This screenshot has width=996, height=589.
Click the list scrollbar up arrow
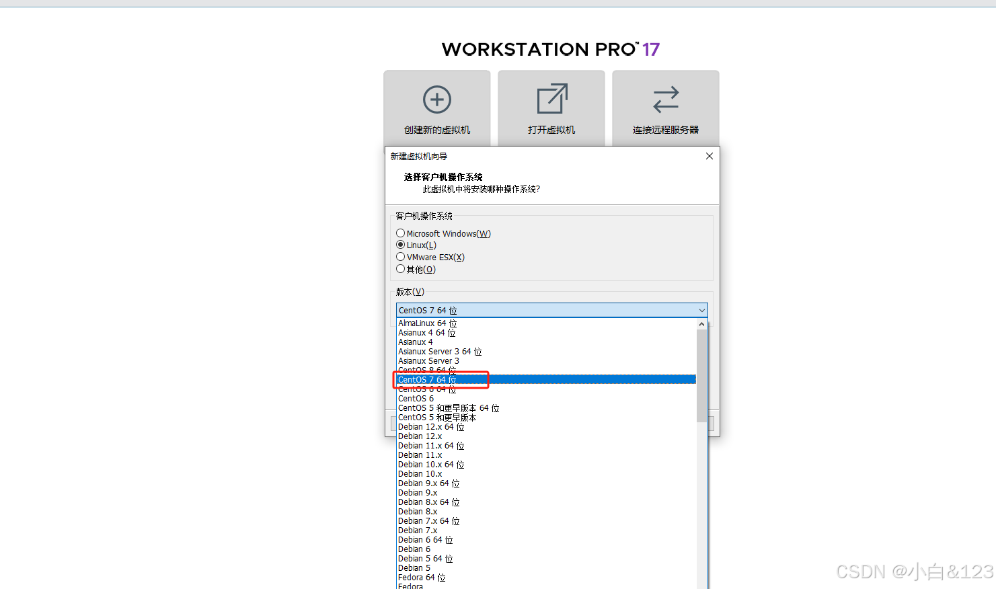(701, 324)
